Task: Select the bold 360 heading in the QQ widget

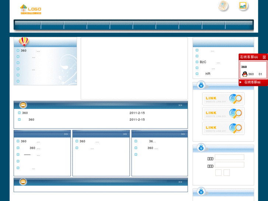Action: click(244, 67)
